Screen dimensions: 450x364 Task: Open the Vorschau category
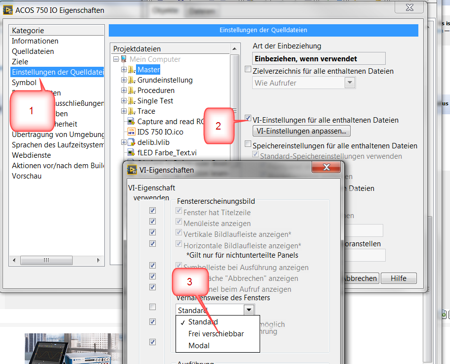26,176
